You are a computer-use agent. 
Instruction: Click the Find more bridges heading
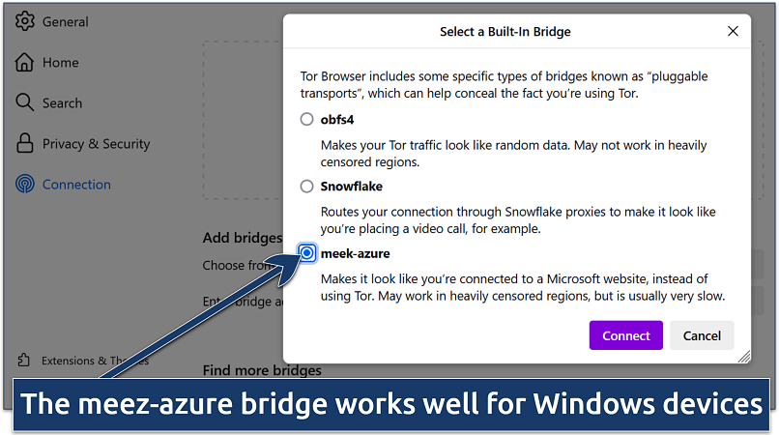tap(262, 370)
